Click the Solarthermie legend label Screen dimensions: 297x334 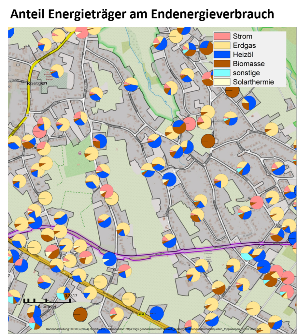pos(253,82)
